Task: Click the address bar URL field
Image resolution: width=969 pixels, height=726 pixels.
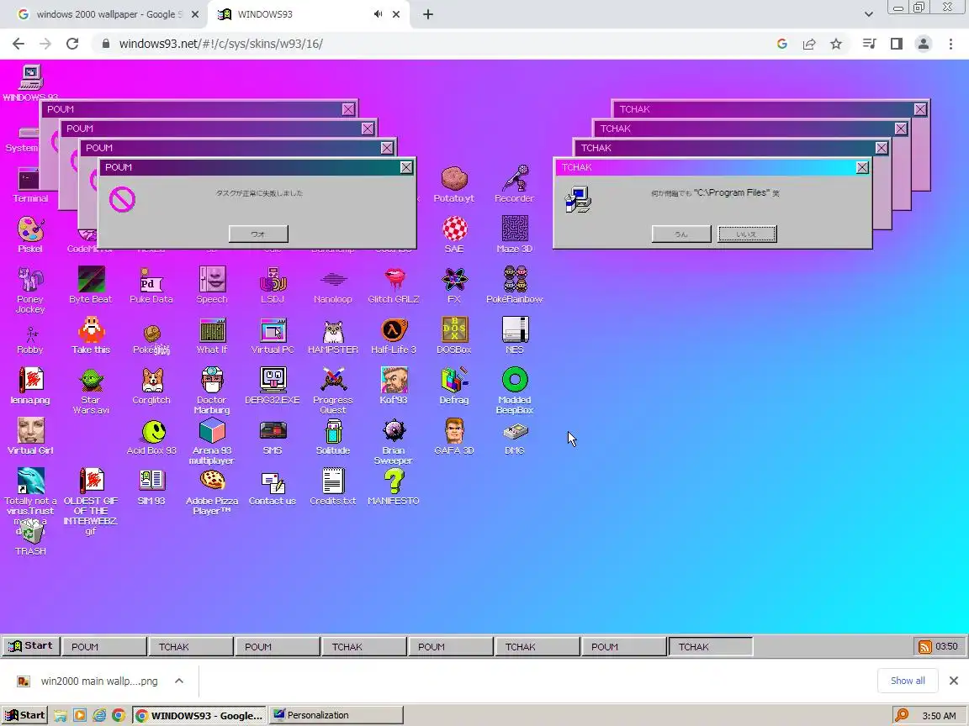Action: (432, 44)
